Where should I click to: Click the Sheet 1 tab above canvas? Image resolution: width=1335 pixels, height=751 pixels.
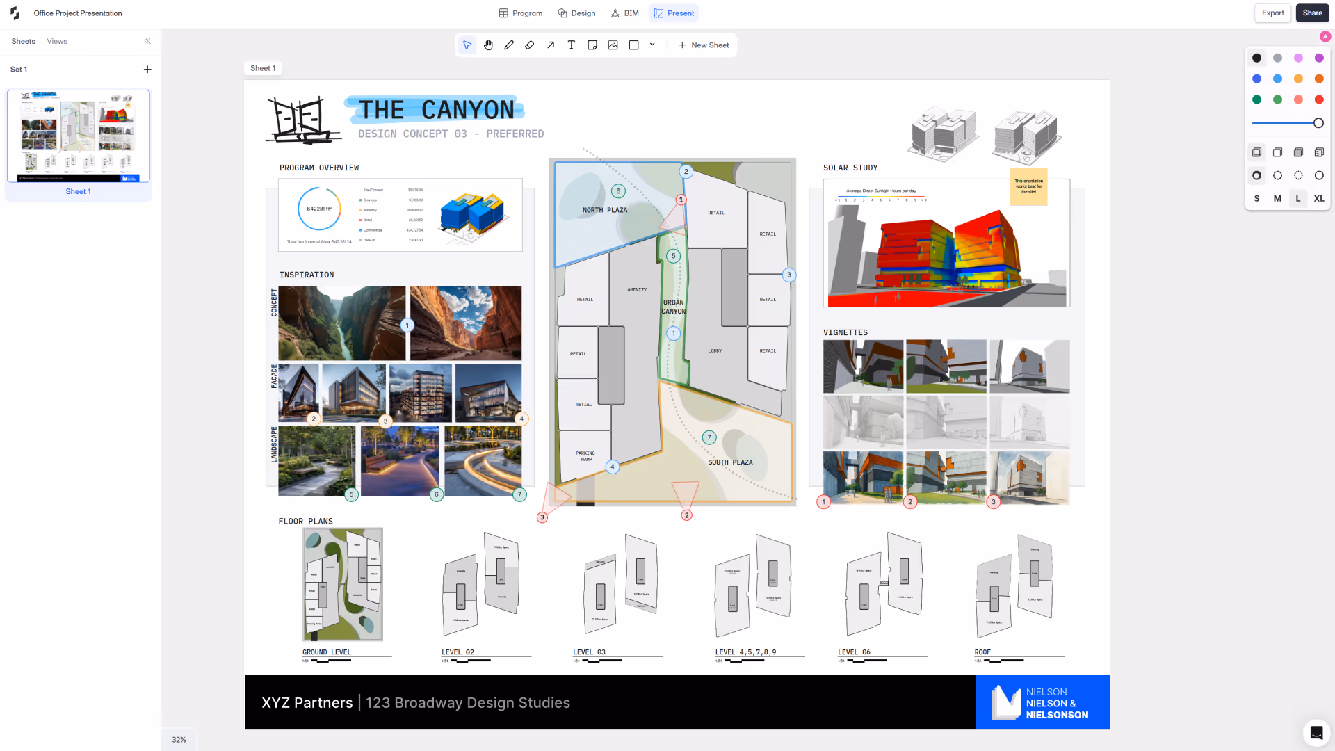click(263, 68)
